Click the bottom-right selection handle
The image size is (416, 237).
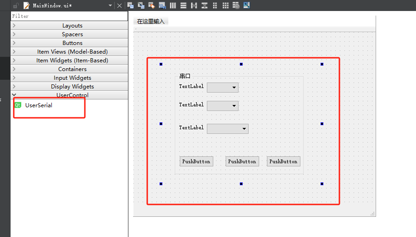(322, 184)
